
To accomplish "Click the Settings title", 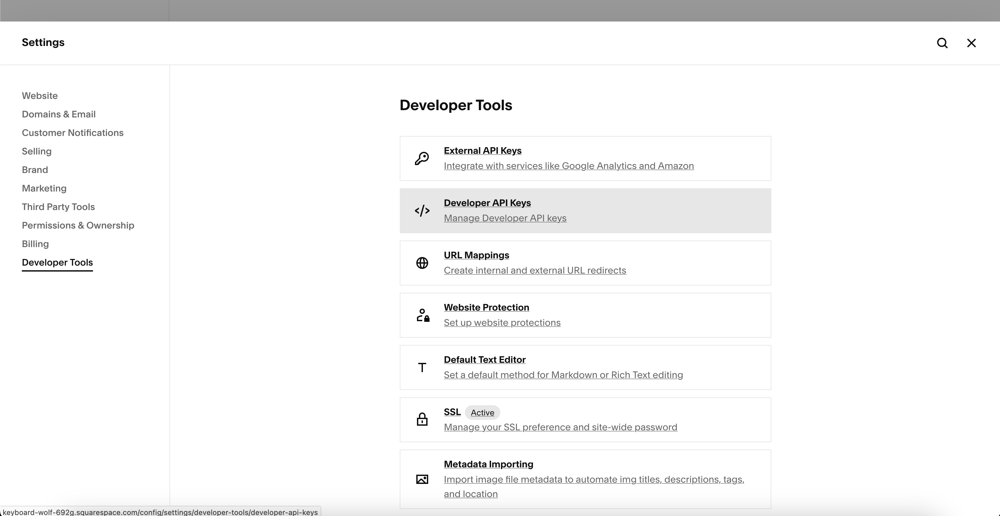I will [x=43, y=43].
